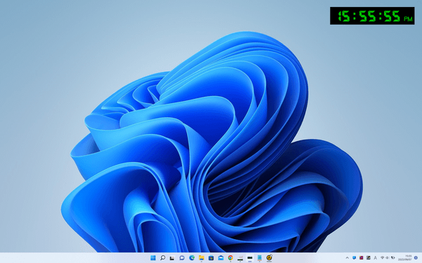Screen dimensions: 422x263
Task: Open Windows Security shield tray icon
Action: click(354, 257)
